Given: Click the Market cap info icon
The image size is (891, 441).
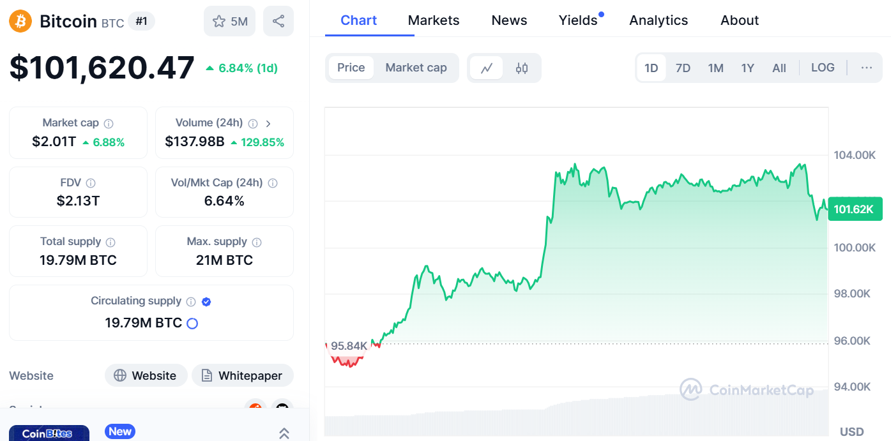Looking at the screenshot, I should point(109,123).
